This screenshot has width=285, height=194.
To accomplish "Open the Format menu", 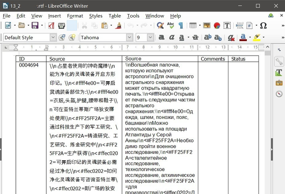I will (x=75, y=16).
